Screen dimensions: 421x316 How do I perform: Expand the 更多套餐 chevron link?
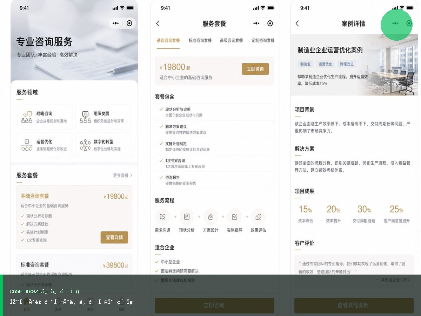click(x=122, y=175)
